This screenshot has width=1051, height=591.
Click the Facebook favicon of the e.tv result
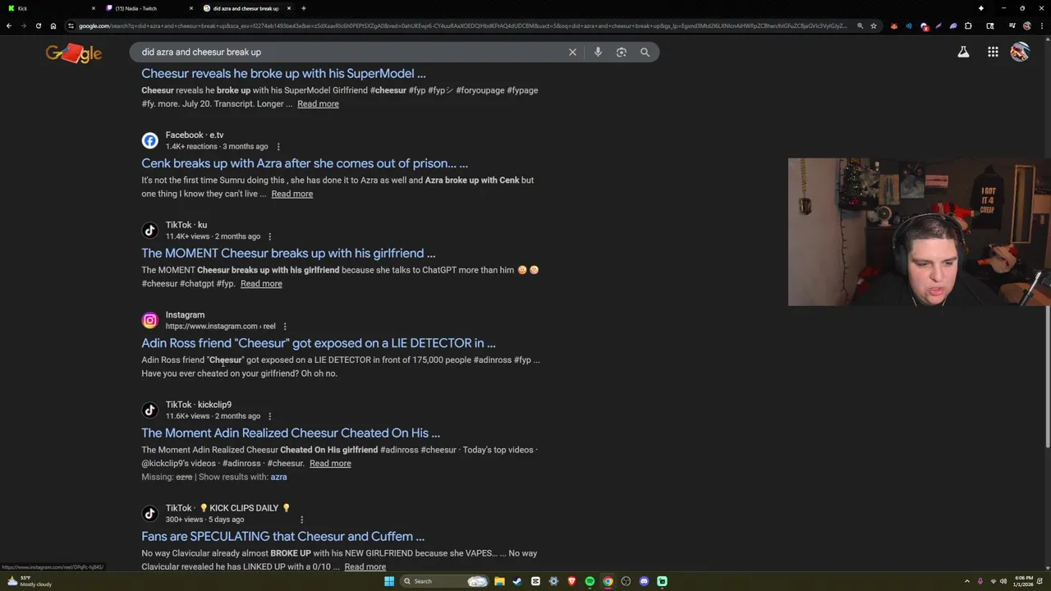pyautogui.click(x=149, y=140)
